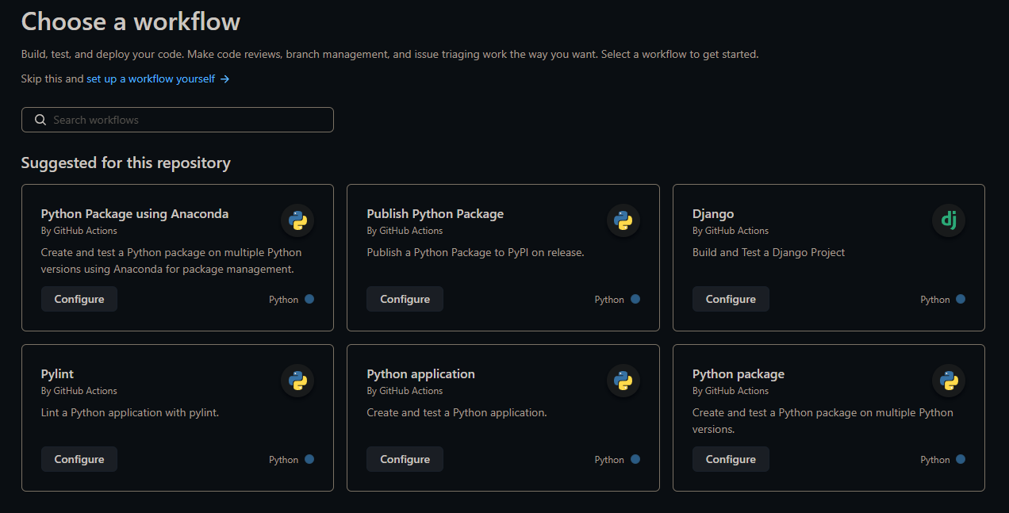Image resolution: width=1009 pixels, height=513 pixels.
Task: Click the Django dj logo icon
Action: (949, 220)
